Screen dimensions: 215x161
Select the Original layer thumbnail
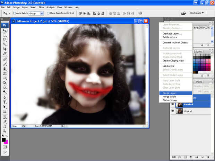coord(180,111)
